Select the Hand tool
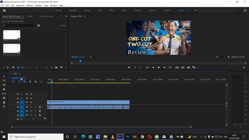Viewport: 249px width, 140px height. coord(4,102)
